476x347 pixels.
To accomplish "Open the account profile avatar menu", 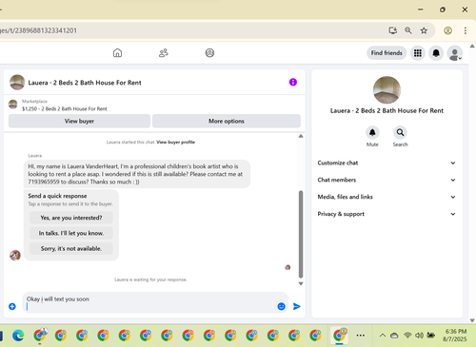I will 454,53.
